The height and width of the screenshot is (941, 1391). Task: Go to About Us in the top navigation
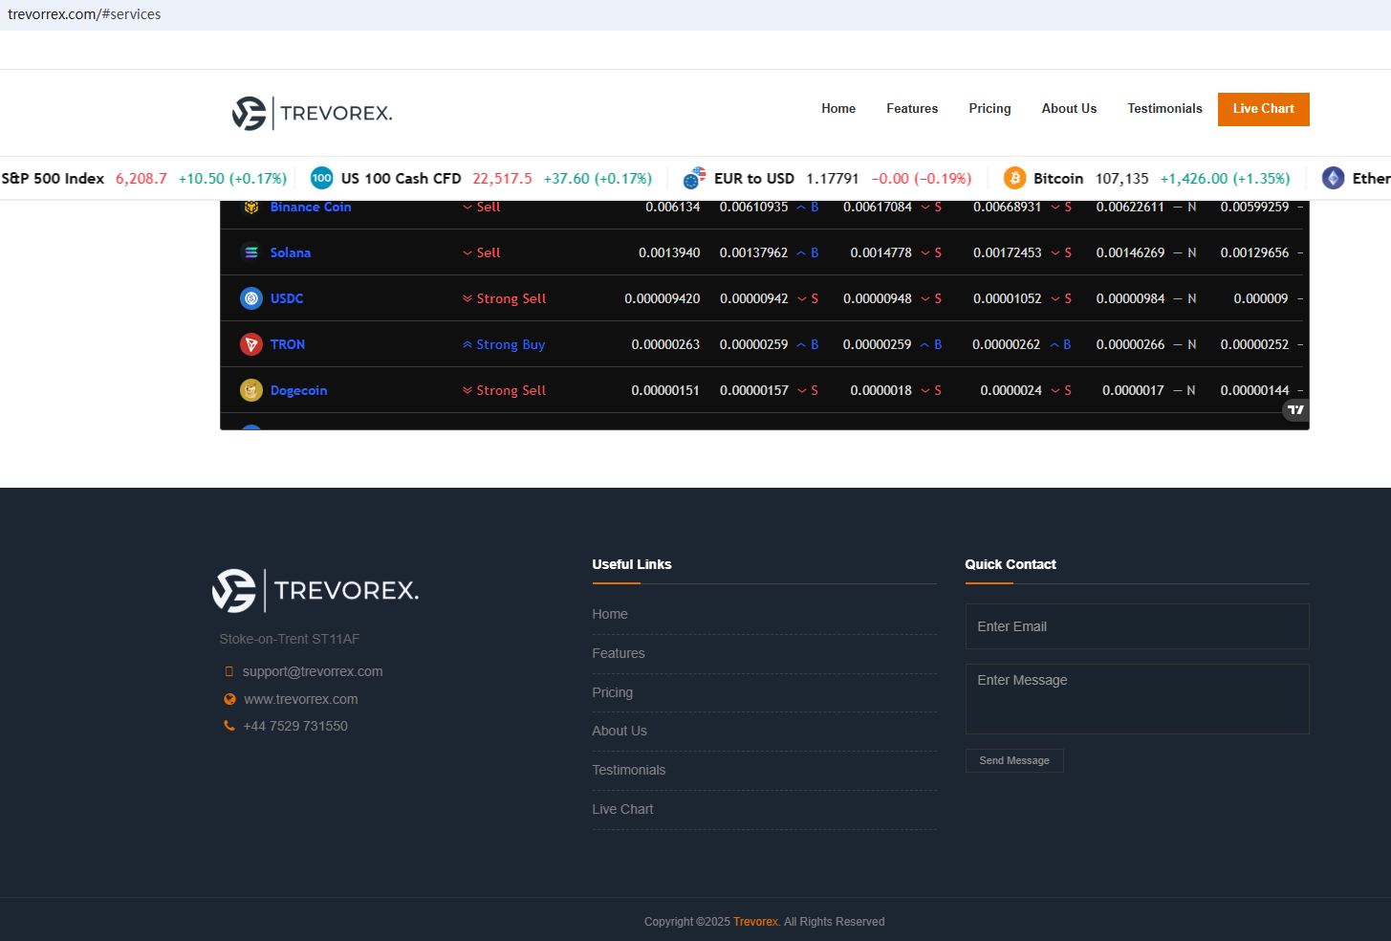pos(1069,109)
